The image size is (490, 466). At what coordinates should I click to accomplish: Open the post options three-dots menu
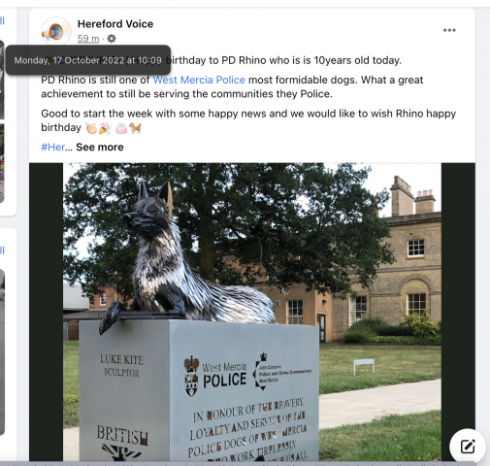click(449, 30)
